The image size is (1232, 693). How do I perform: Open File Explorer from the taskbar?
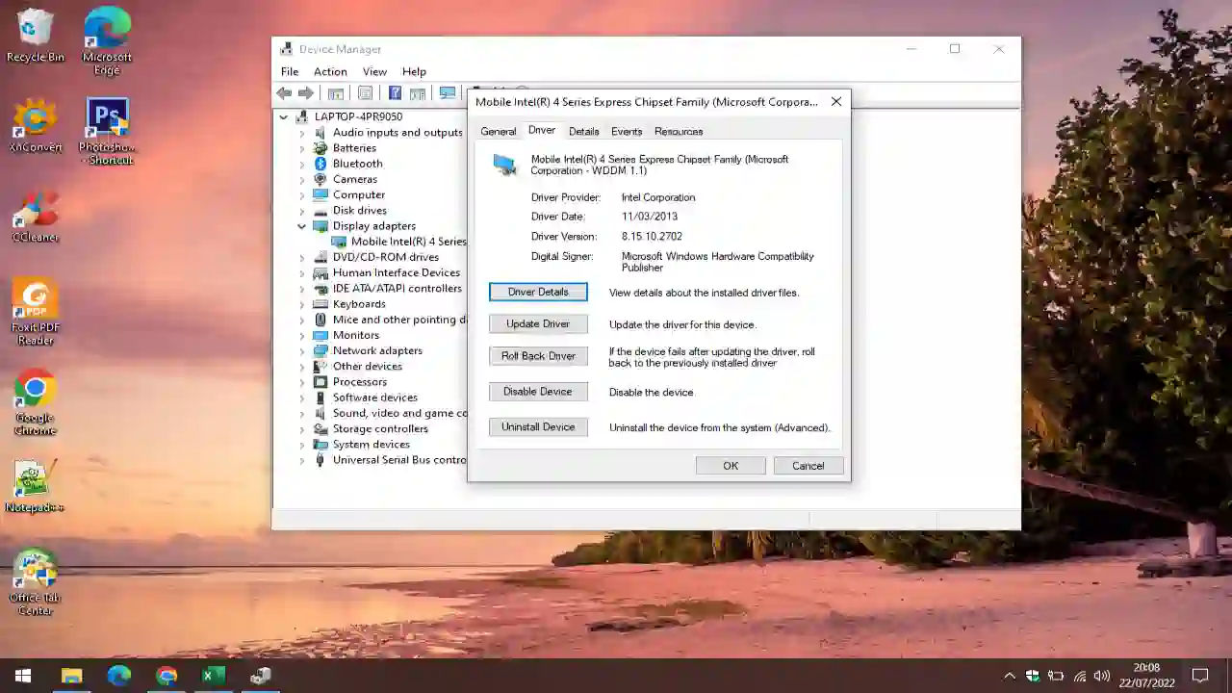71,676
